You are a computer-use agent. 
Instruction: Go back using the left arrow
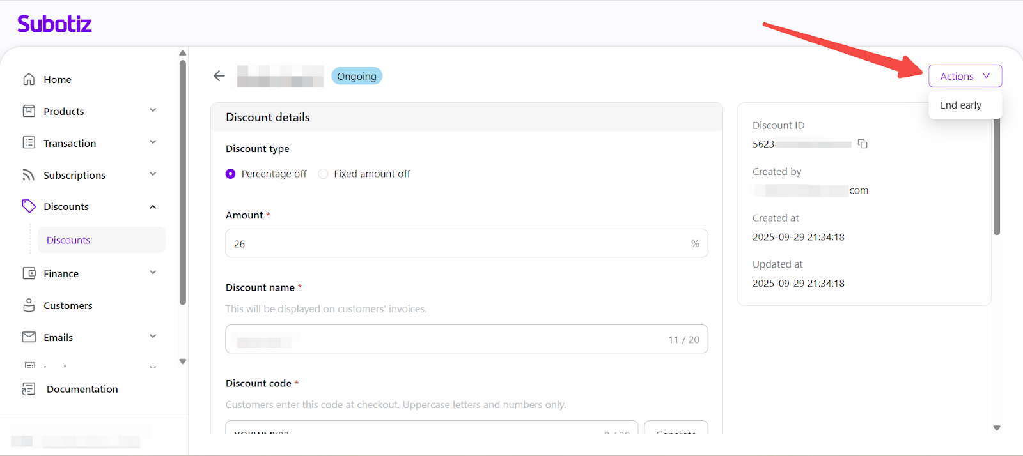pos(219,76)
